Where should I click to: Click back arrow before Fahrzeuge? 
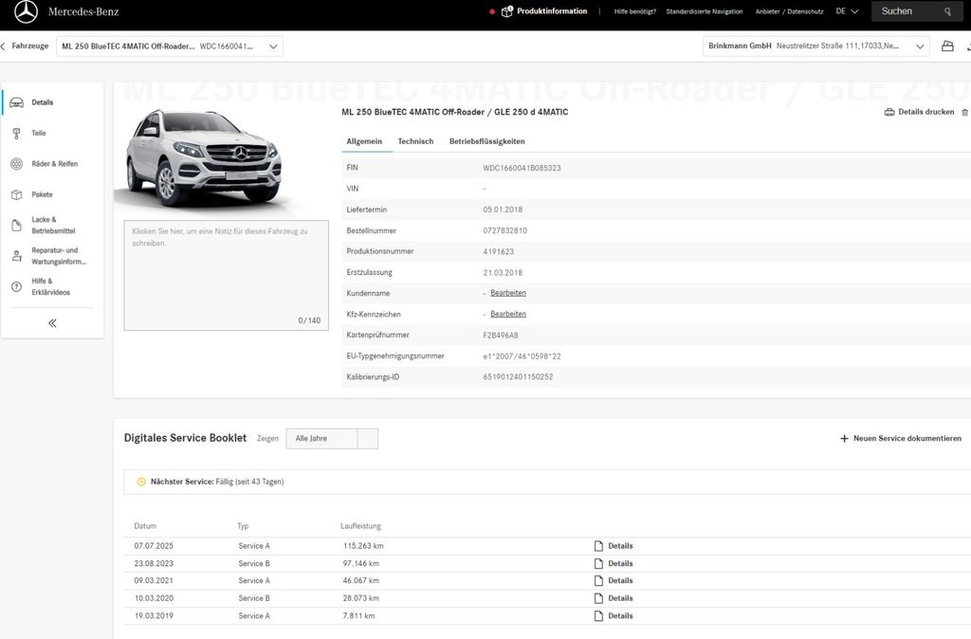pyautogui.click(x=3, y=46)
